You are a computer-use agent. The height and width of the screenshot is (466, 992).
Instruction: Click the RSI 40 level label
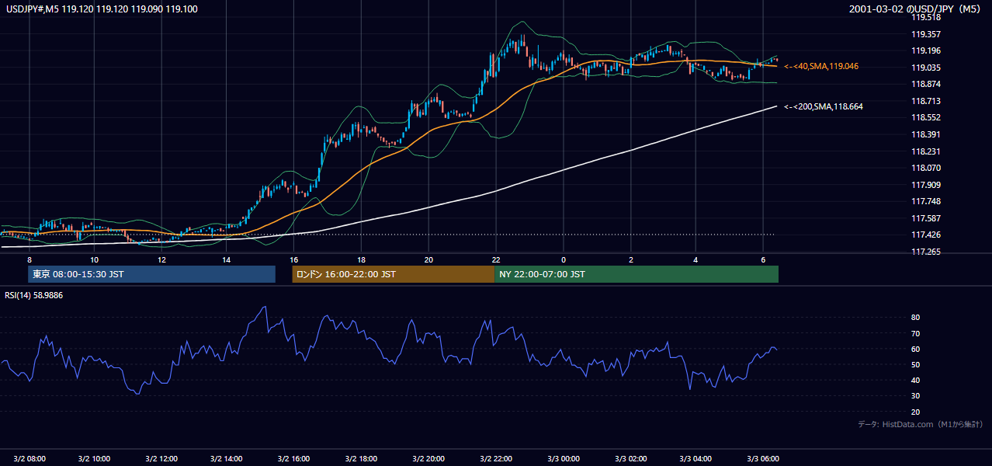tap(915, 380)
